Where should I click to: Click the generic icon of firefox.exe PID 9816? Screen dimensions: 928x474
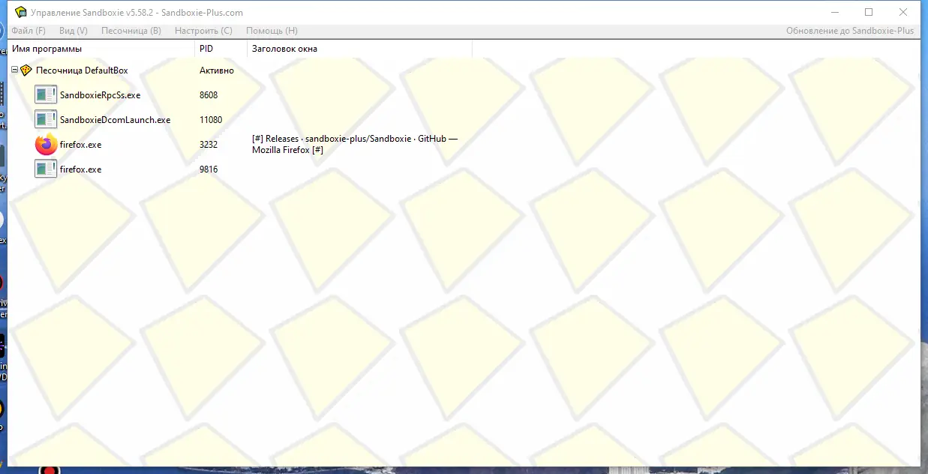point(46,169)
